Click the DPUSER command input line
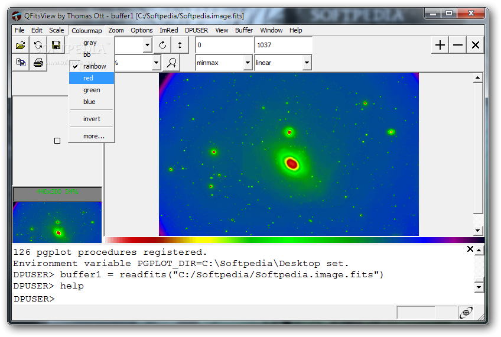 click(248, 299)
